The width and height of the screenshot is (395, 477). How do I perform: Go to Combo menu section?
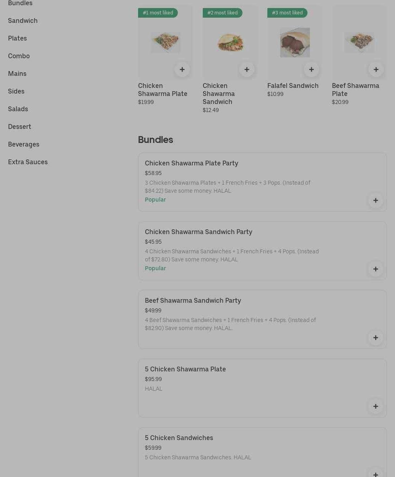click(x=19, y=56)
